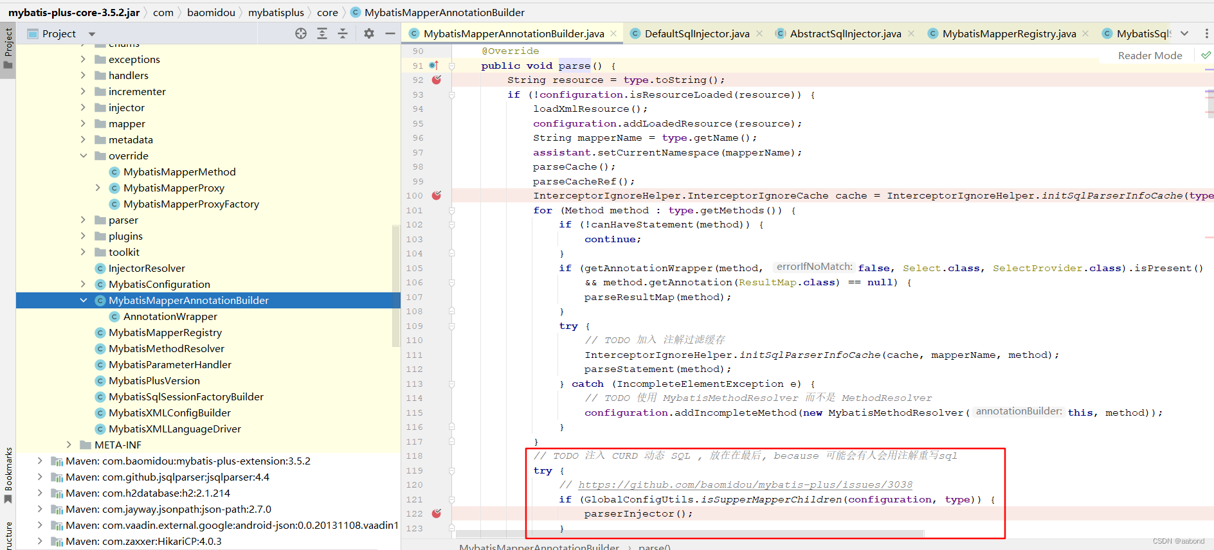
Task: Expand the parser folder
Action: pyautogui.click(x=83, y=220)
